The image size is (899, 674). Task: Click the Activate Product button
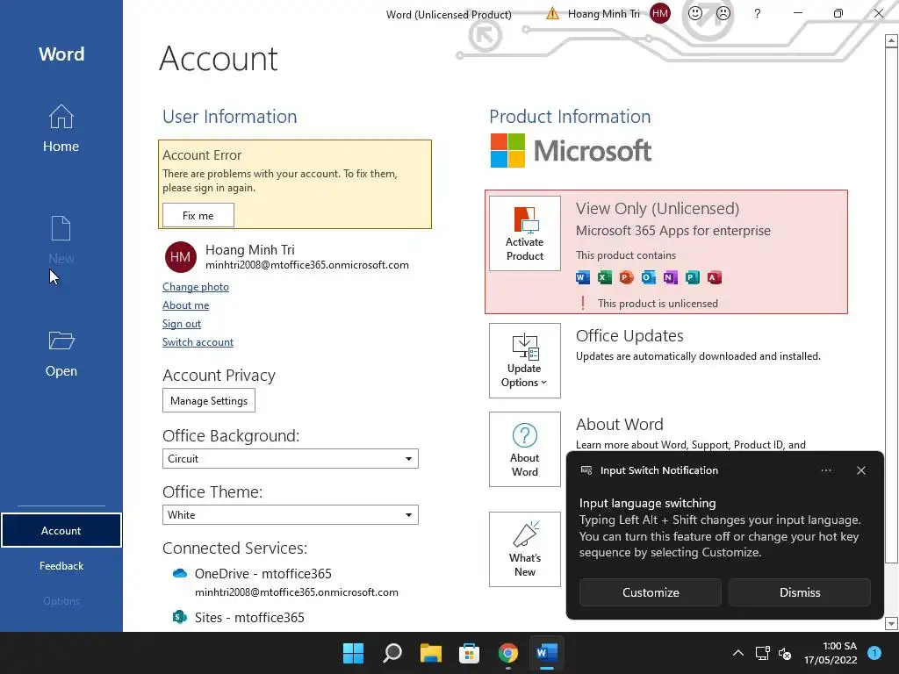point(525,233)
